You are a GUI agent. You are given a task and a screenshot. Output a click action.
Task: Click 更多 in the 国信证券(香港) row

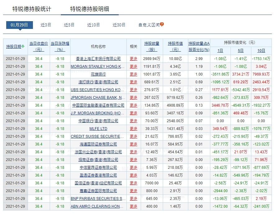[x=134, y=183]
